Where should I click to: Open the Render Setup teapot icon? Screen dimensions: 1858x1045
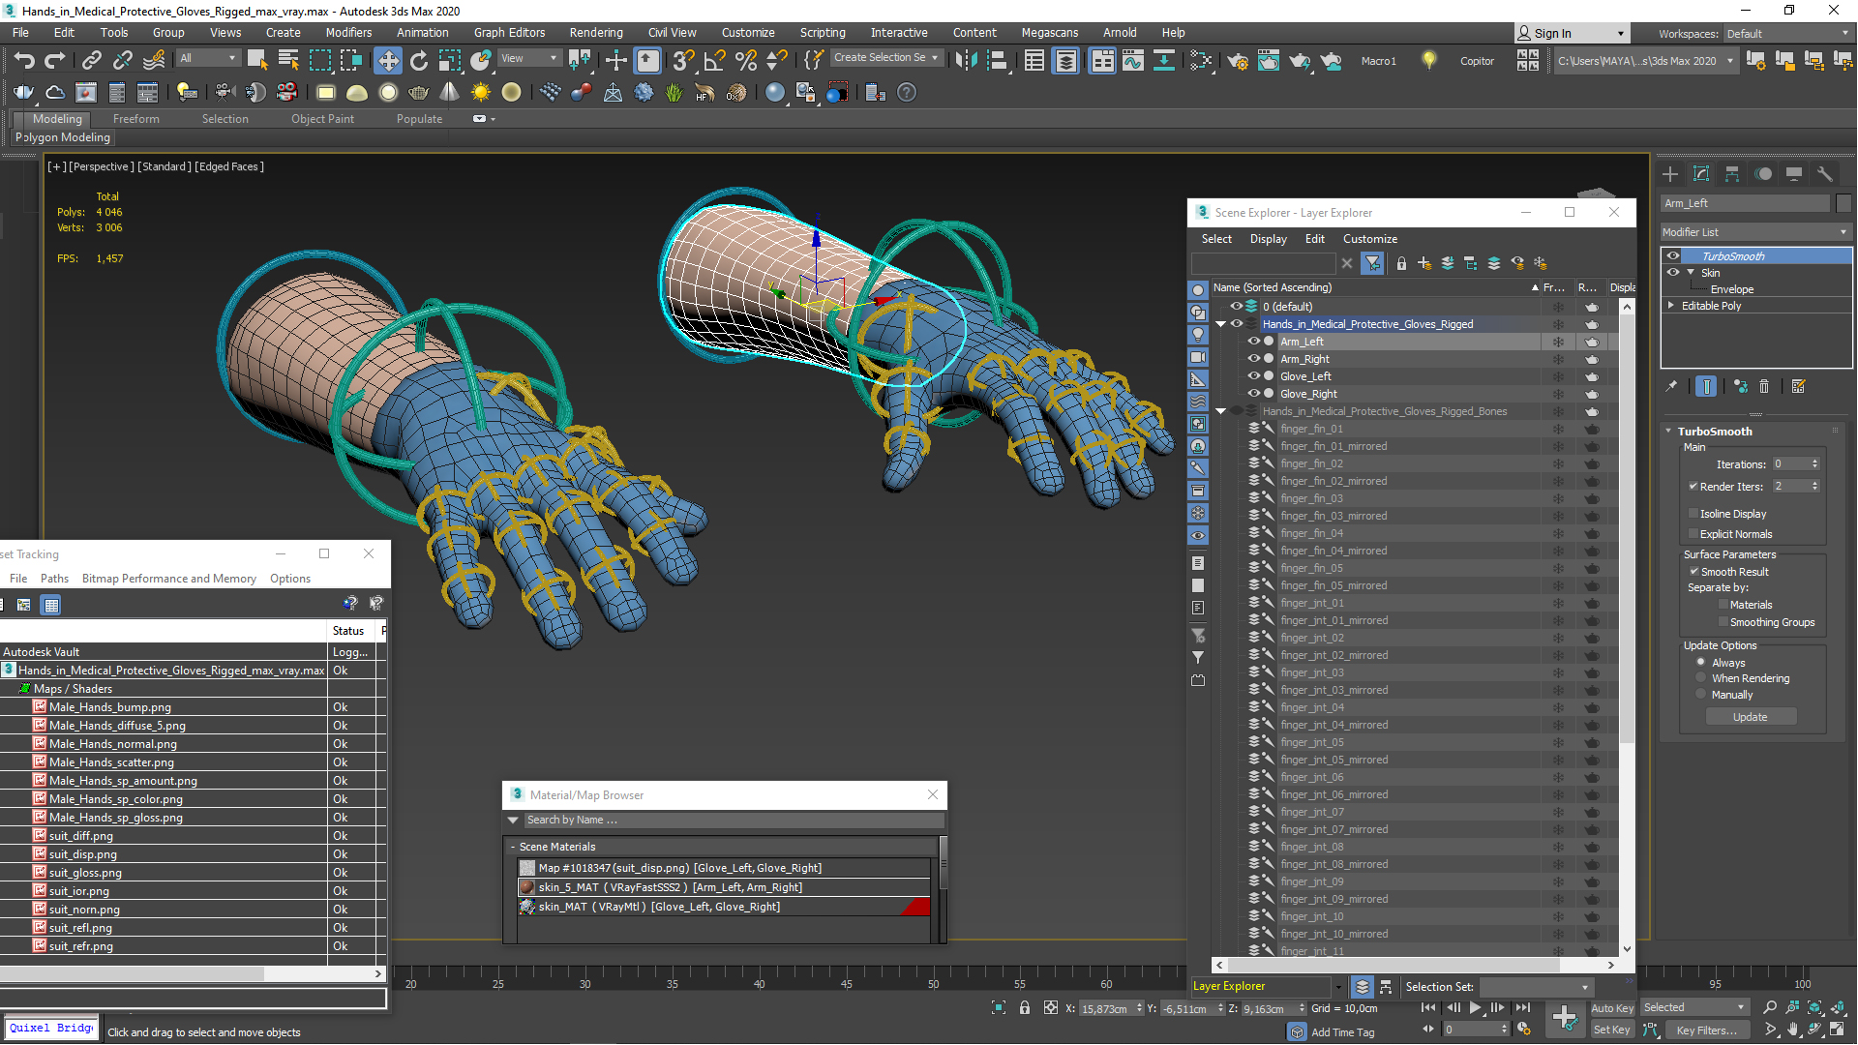tap(1238, 60)
